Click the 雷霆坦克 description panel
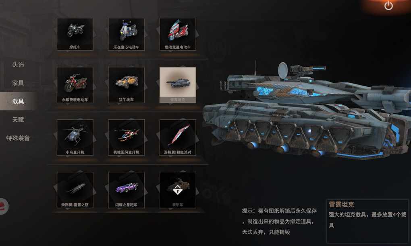This screenshot has height=246, width=411. pos(367,221)
